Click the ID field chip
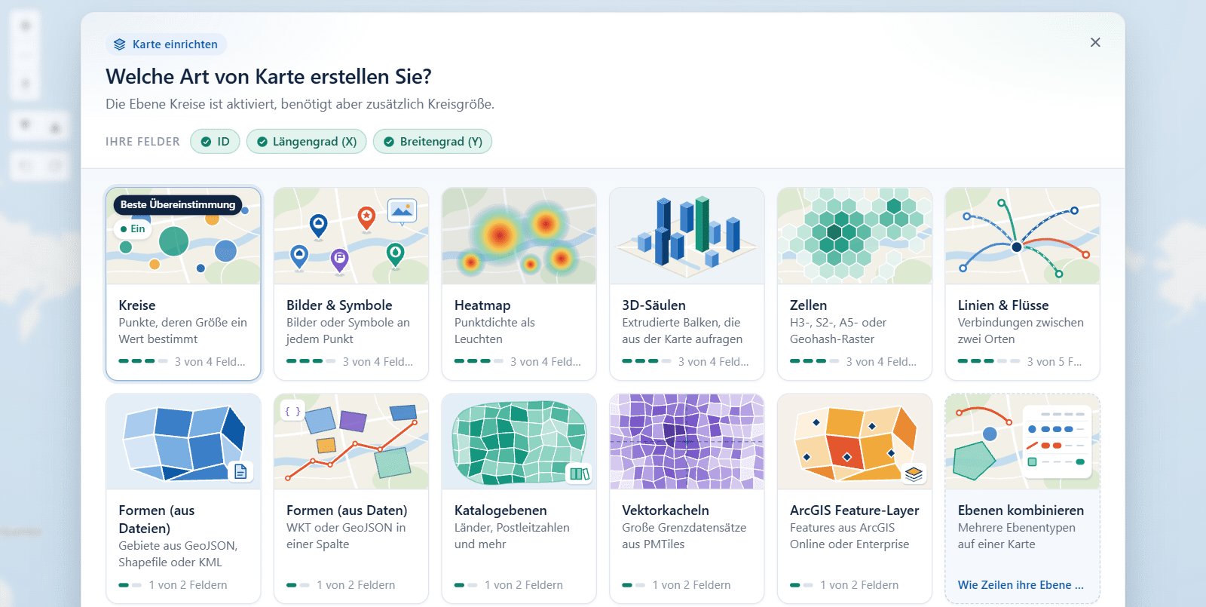1206x607 pixels. coord(215,142)
